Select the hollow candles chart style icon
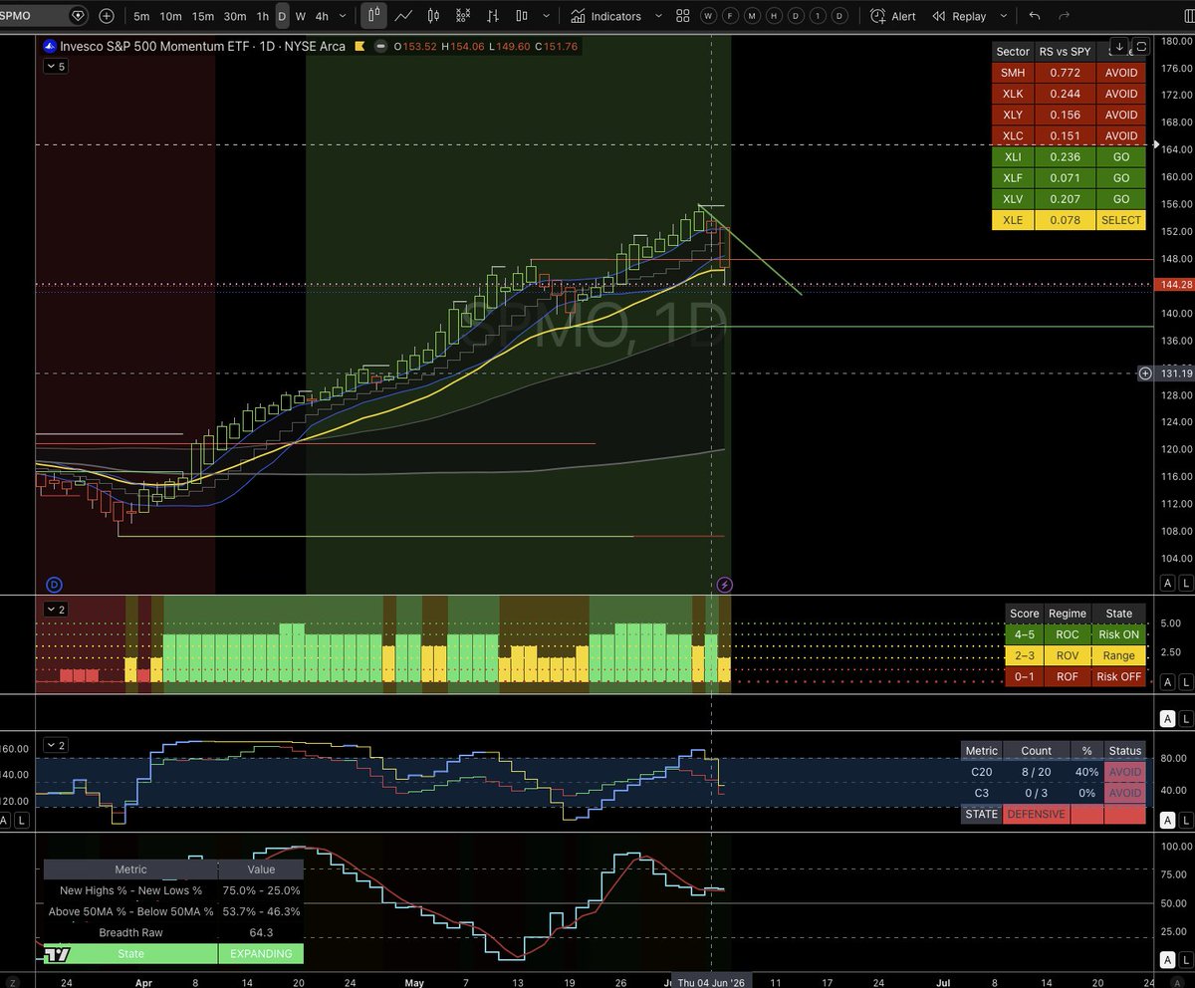1195x988 pixels. [x=435, y=16]
